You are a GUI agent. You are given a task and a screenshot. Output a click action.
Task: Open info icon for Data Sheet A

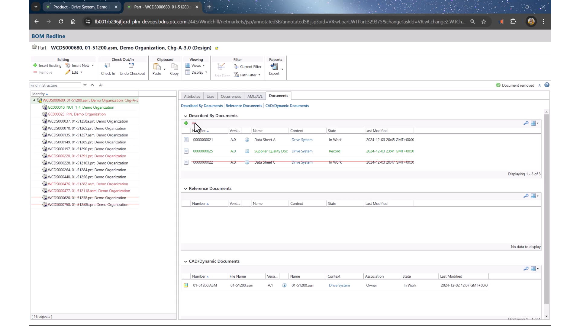click(247, 140)
